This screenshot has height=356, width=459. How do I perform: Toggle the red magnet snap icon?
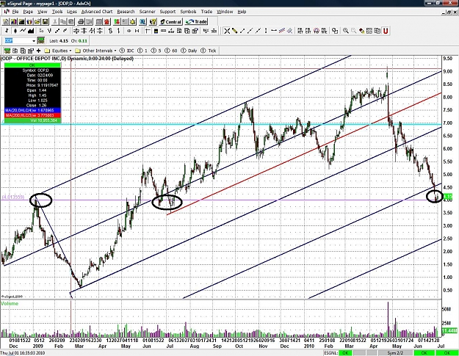tap(386, 31)
